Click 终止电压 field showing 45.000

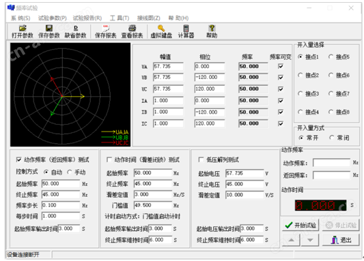244,184
